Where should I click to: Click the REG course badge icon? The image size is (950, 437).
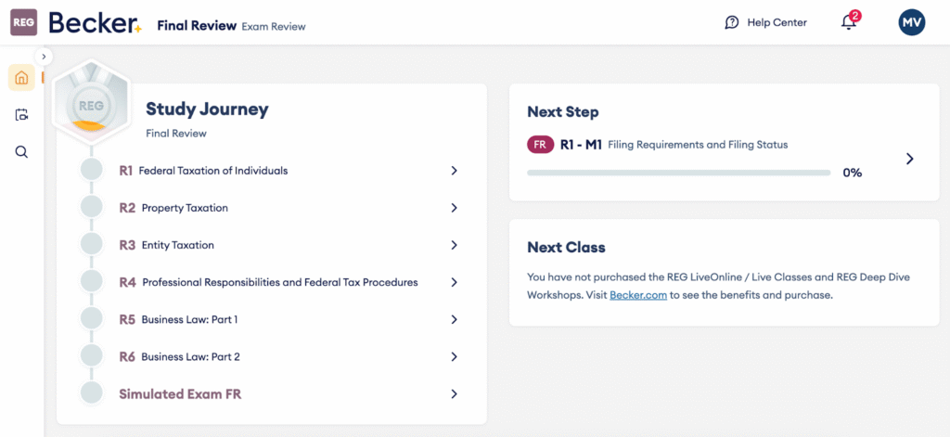(x=23, y=22)
